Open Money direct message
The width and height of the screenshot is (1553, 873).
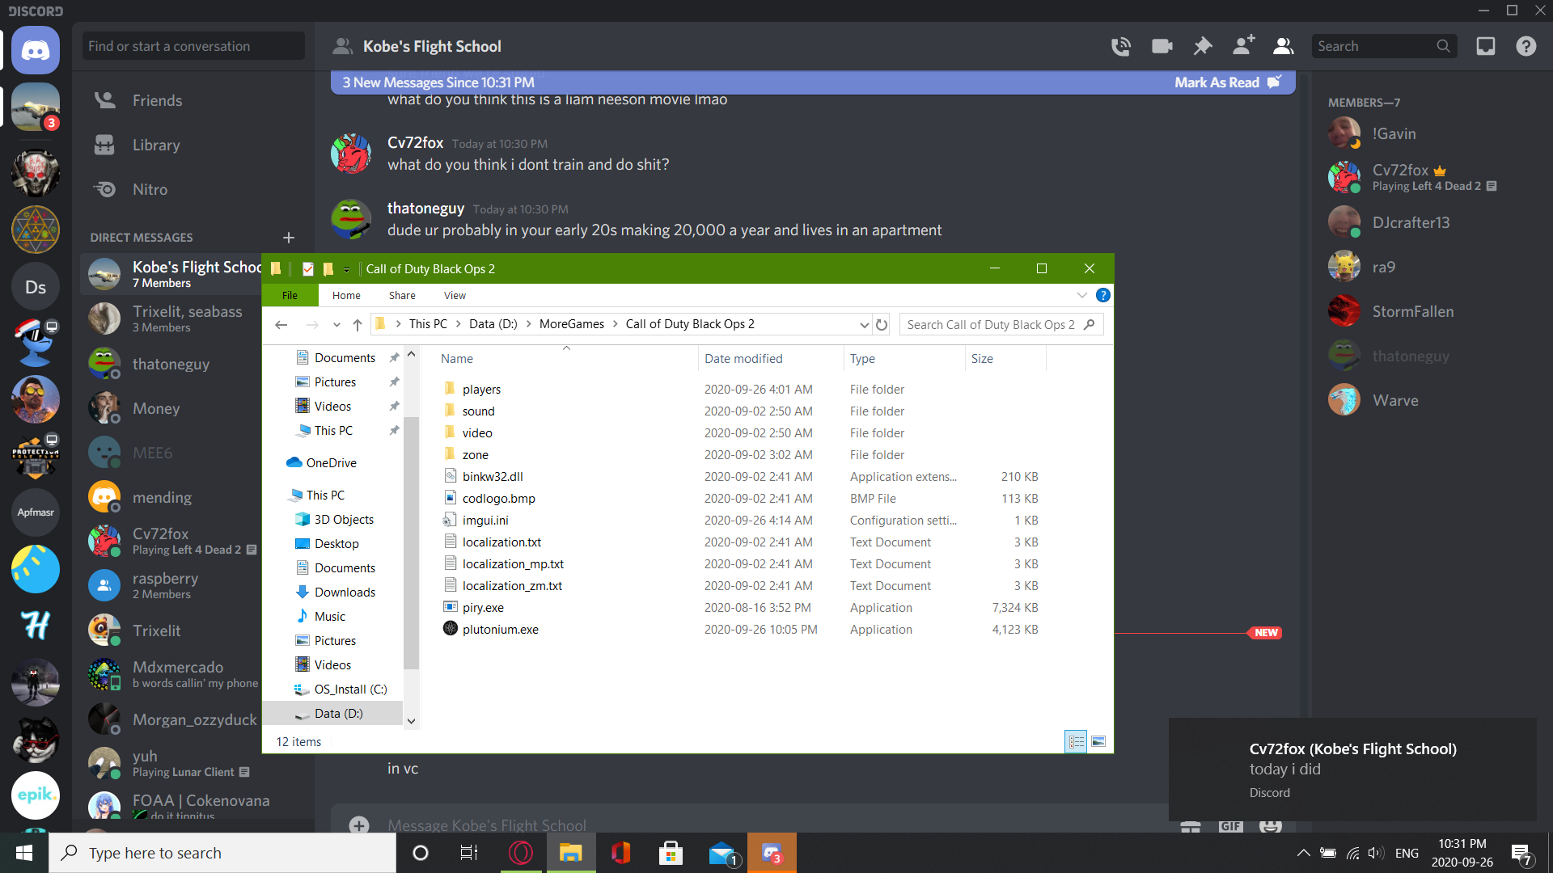(172, 408)
